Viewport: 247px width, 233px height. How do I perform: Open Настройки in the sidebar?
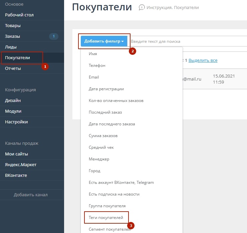[x=16, y=122]
